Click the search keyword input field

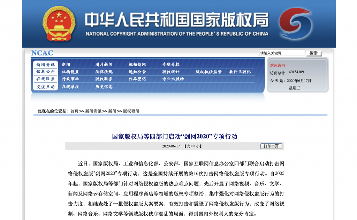282,53
